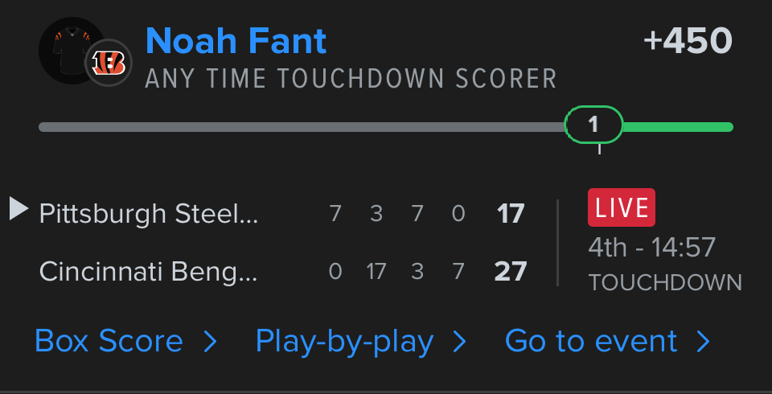Screen dimensions: 772x394
Task: Open the Box Score link
Action: coord(109,342)
